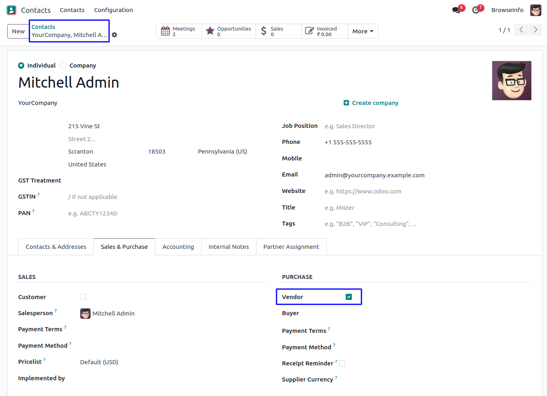
Task: Open the Configuration menu
Action: [x=114, y=10]
